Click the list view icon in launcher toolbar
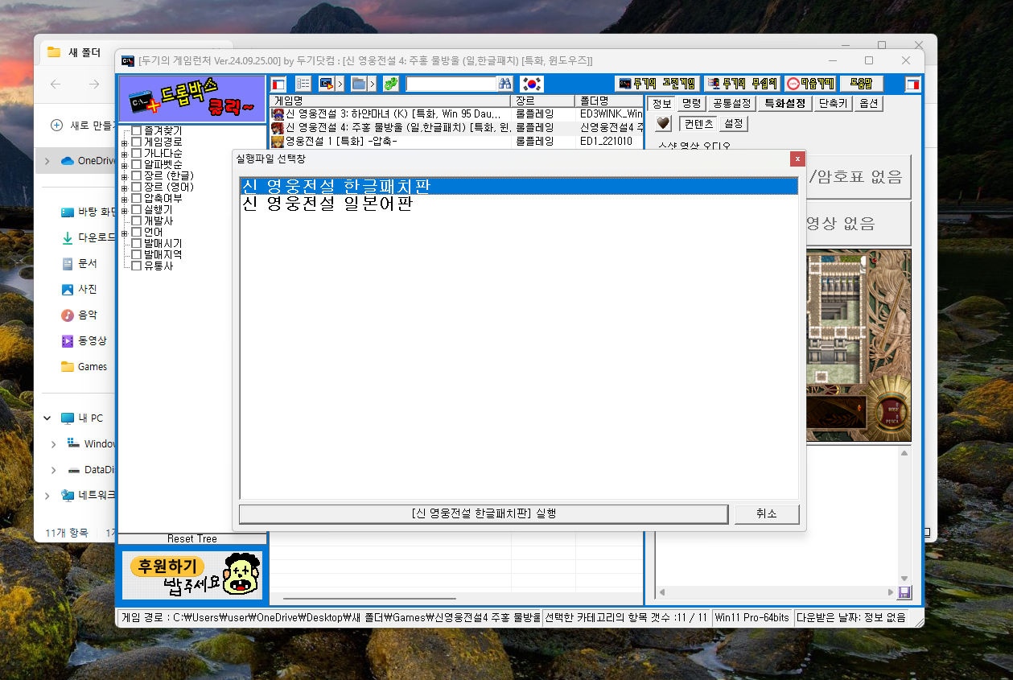The image size is (1013, 680). pos(303,84)
